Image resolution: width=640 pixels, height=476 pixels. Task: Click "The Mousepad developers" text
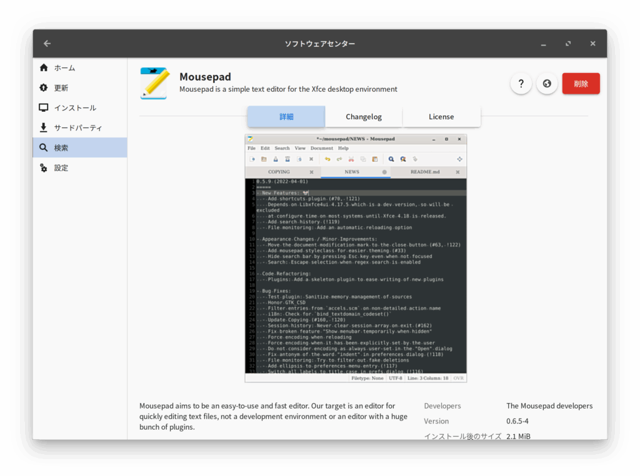(x=549, y=406)
